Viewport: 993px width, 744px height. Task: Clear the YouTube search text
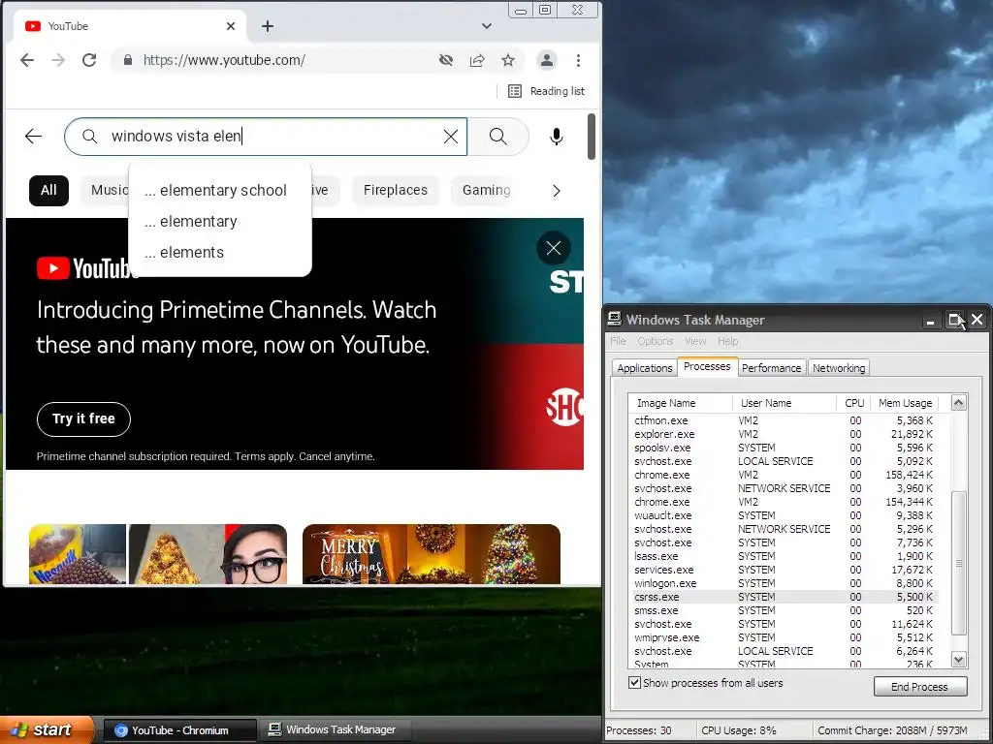click(x=450, y=136)
